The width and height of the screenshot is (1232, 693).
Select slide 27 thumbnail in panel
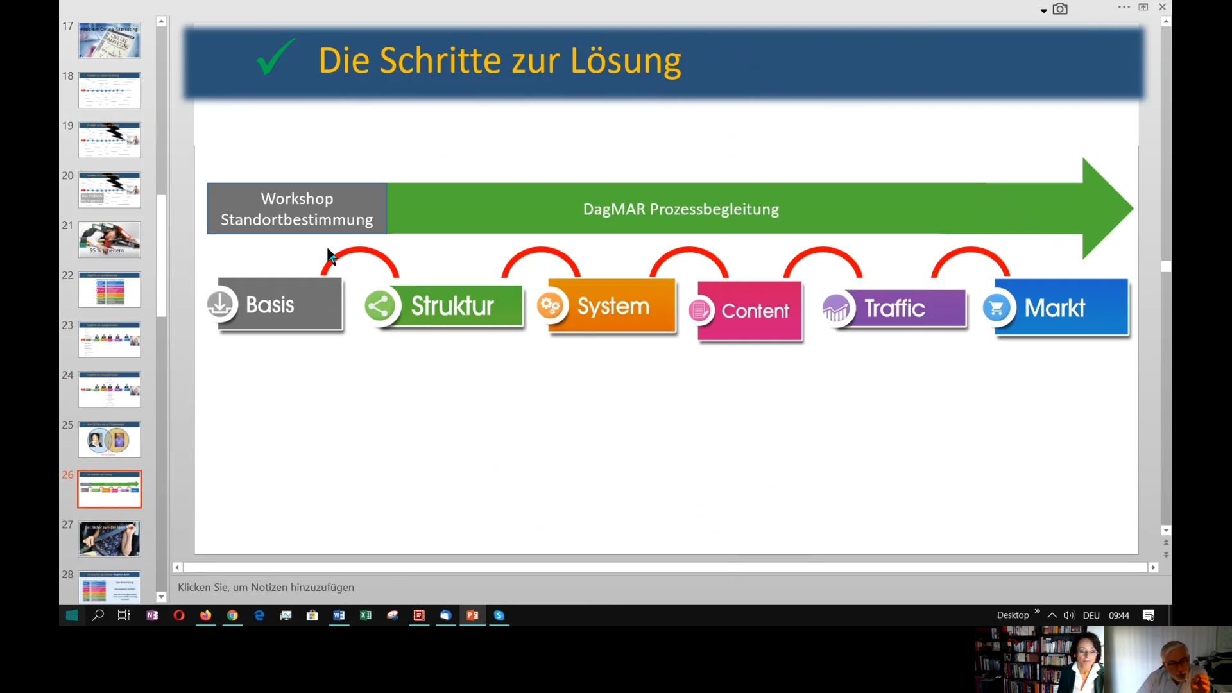coord(108,539)
